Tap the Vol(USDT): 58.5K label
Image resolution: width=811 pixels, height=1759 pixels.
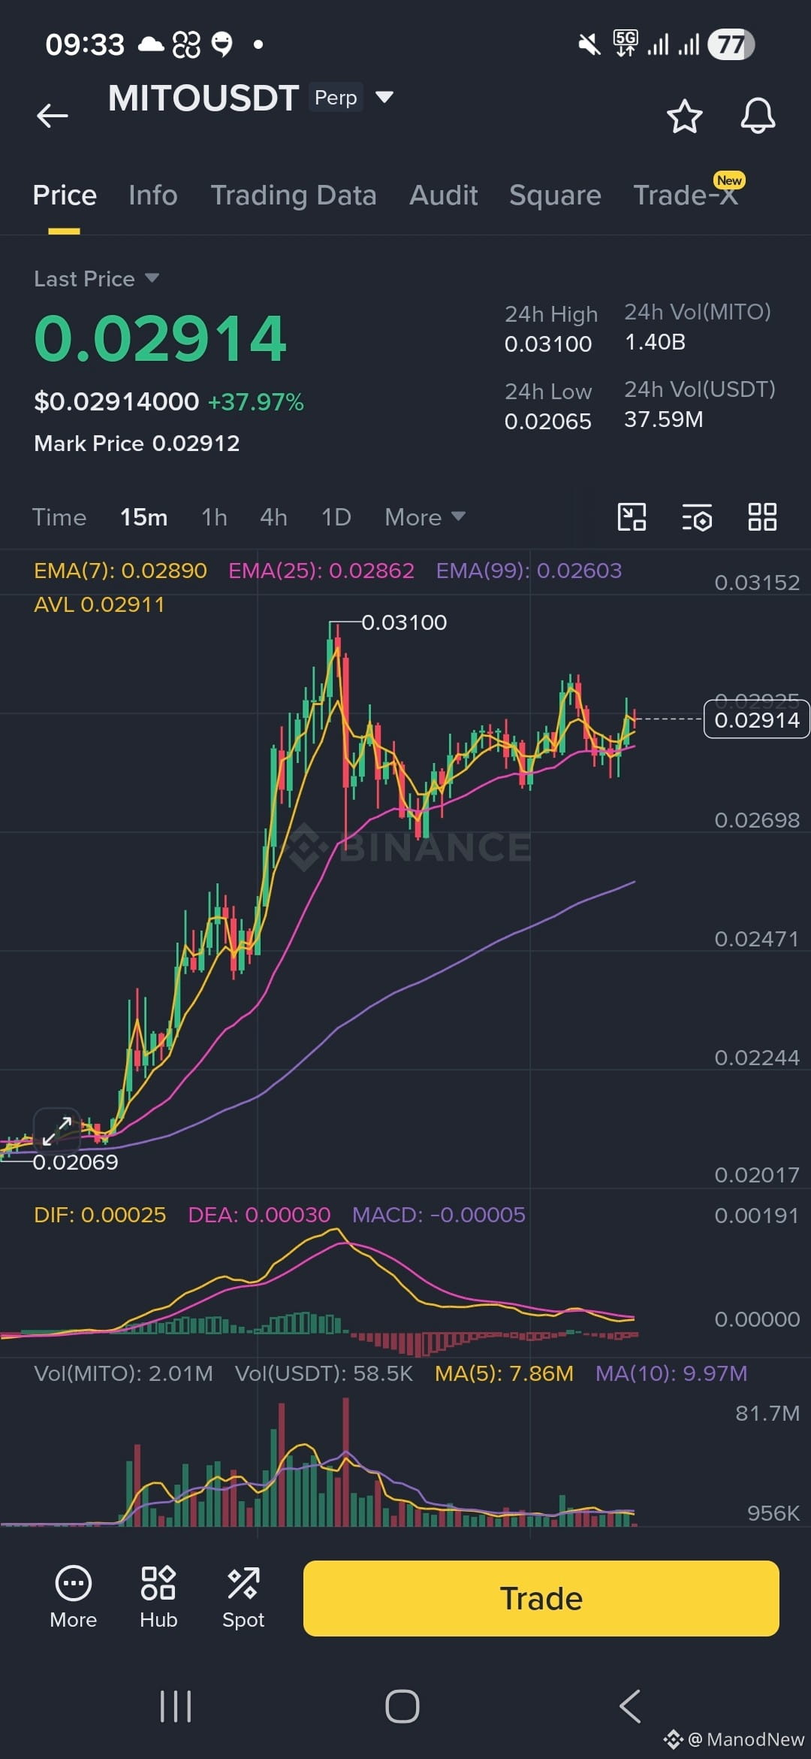click(x=324, y=1373)
